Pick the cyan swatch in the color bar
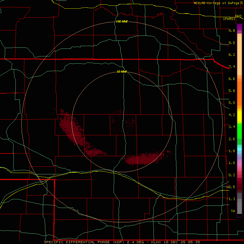Screen dimensions: 244x244 239,149
